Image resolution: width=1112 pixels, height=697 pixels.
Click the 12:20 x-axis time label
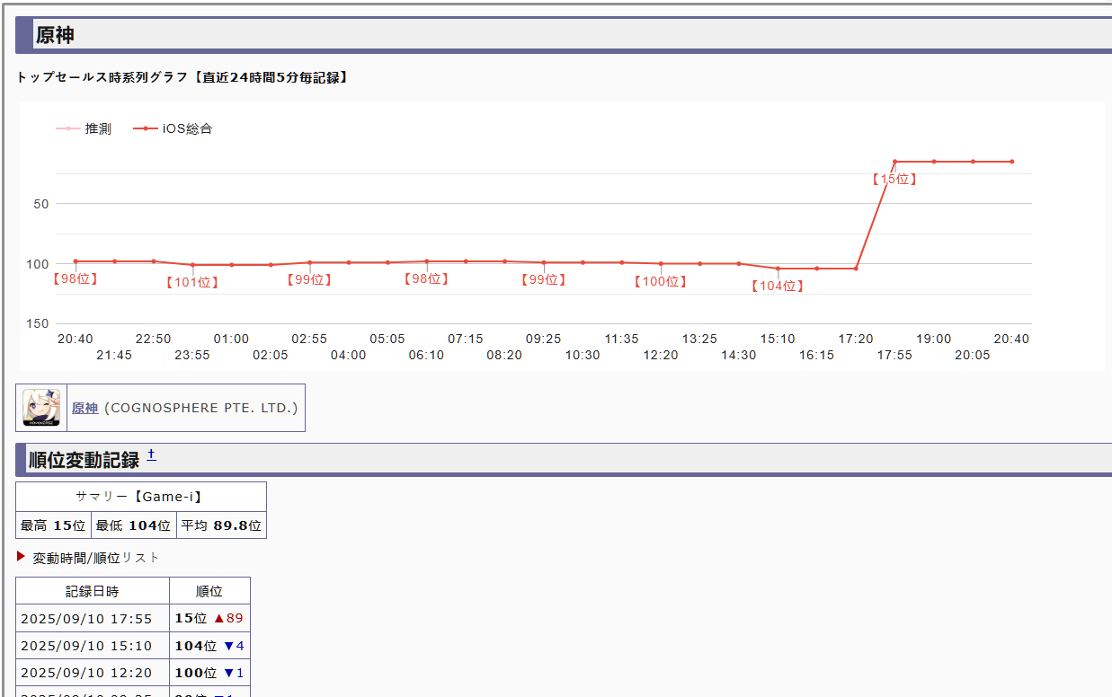661,355
